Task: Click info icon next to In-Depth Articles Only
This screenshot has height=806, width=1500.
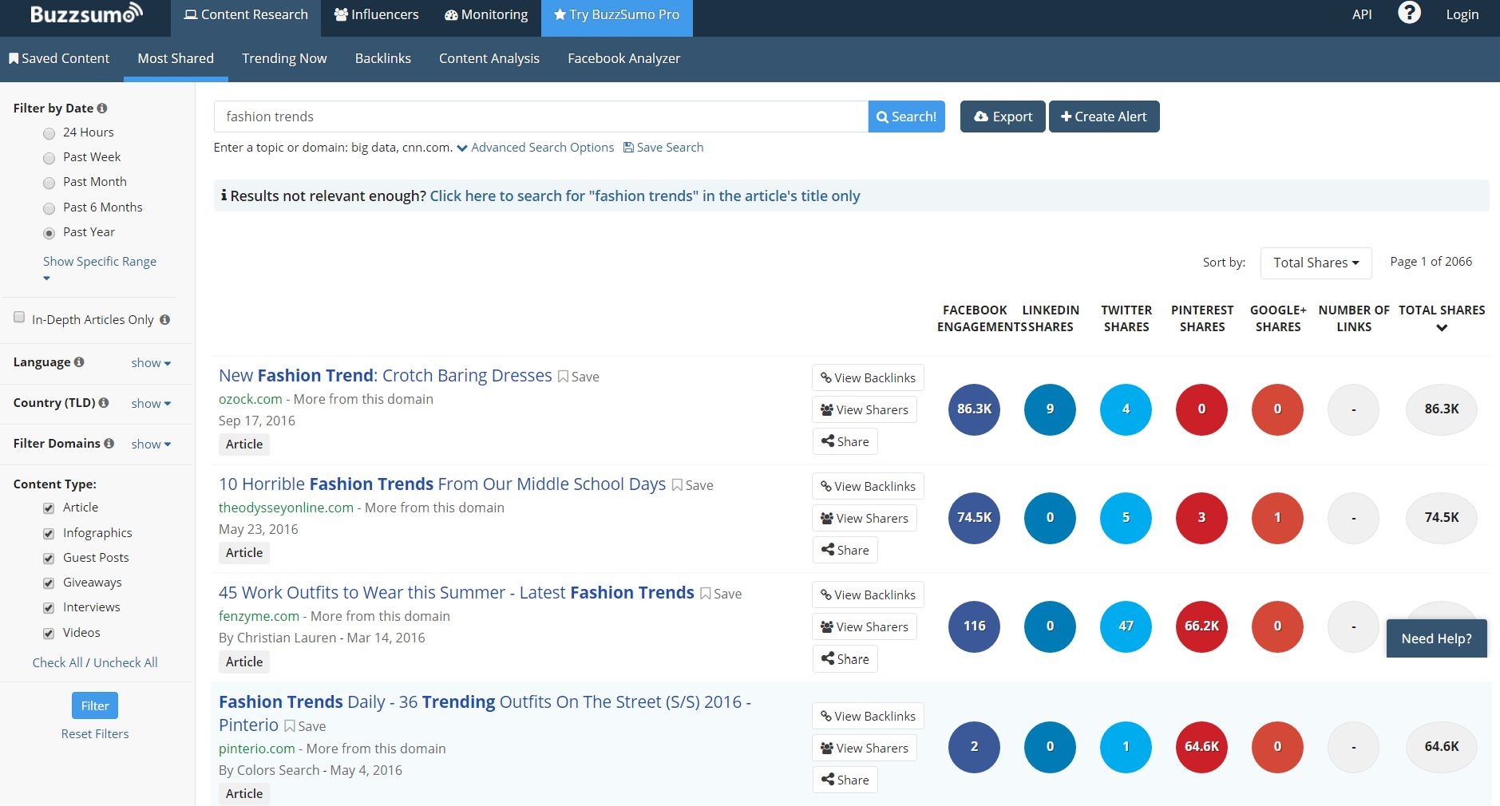Action: click(x=164, y=320)
